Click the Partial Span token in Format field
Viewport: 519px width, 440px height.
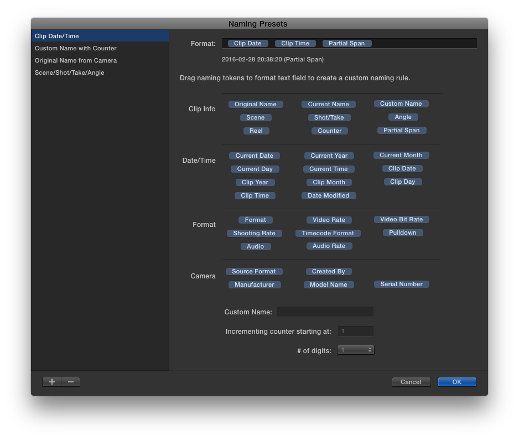coord(347,43)
